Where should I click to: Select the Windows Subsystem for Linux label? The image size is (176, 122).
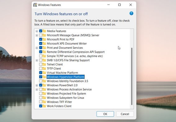point(65,98)
